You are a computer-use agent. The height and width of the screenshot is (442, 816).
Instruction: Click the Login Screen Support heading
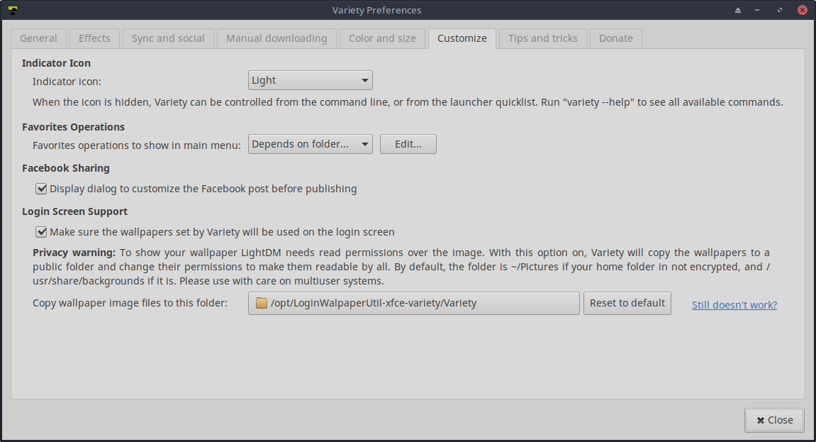click(x=74, y=211)
